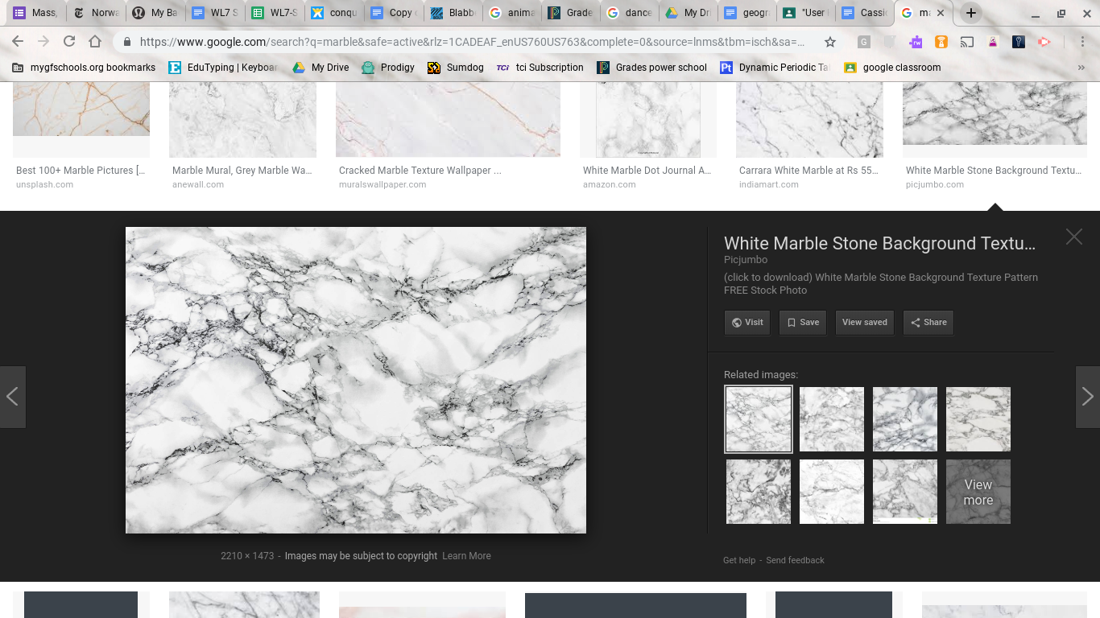The height and width of the screenshot is (618, 1100).
Task: Switch to the Blabb tab
Action: [453, 13]
